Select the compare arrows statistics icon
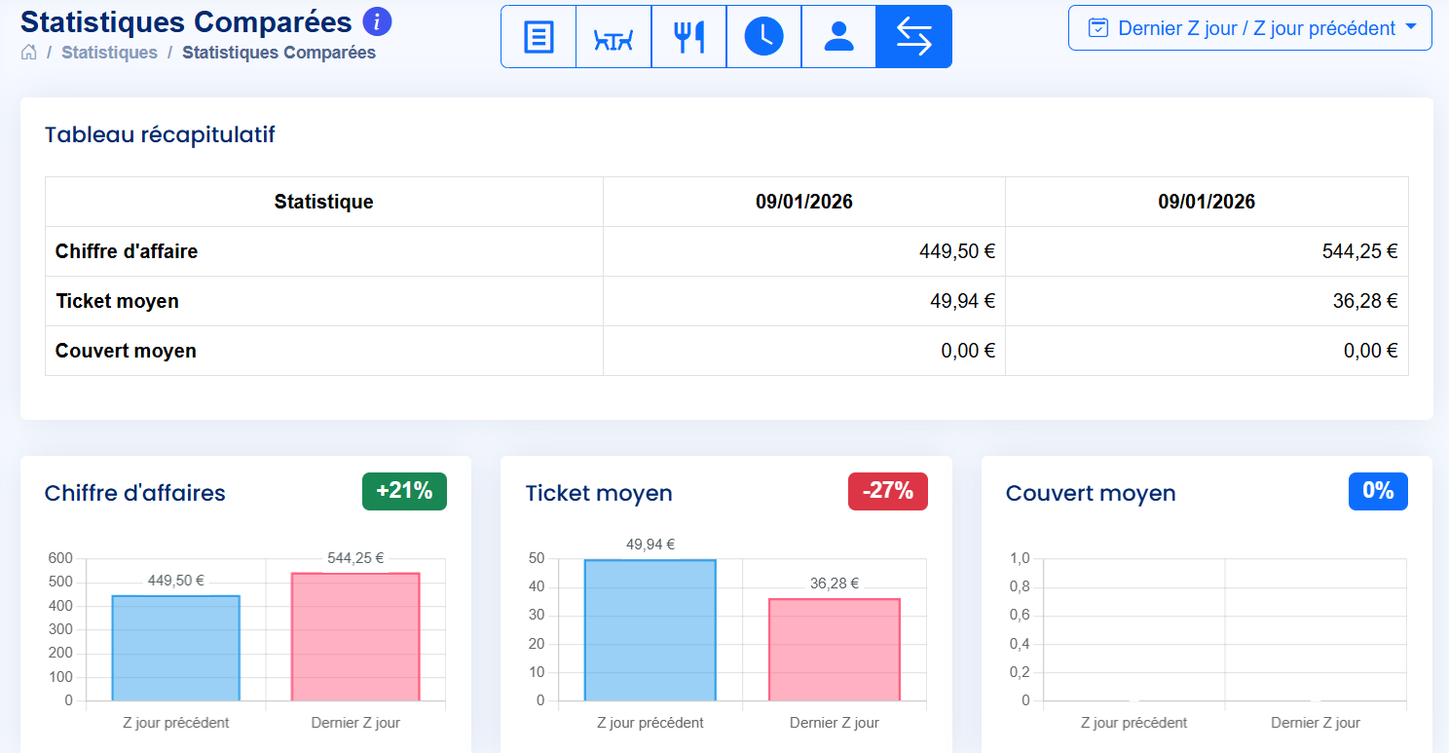This screenshot has height=753, width=1449. [x=913, y=37]
